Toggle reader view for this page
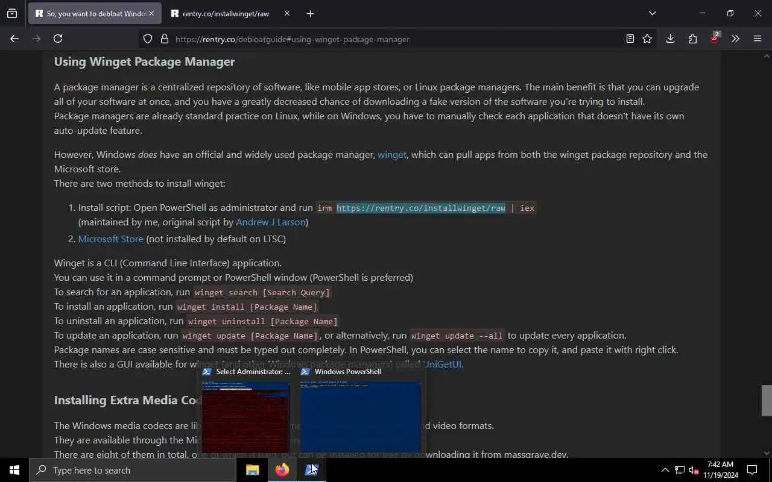 click(x=630, y=39)
